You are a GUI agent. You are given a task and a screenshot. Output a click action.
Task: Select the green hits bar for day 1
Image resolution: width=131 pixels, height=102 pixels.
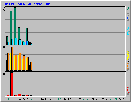(x=7, y=39)
